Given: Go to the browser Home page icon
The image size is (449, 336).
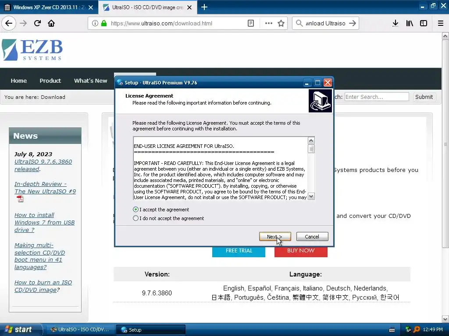Looking at the screenshot, I should [x=51, y=23].
